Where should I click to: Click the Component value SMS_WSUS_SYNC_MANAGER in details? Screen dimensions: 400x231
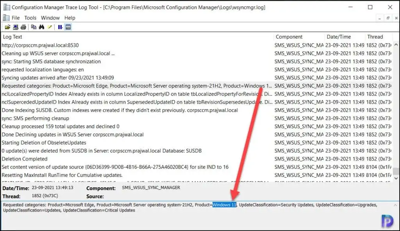pos(151,188)
